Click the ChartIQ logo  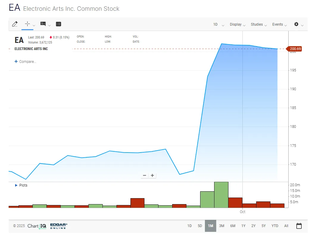point(37,226)
